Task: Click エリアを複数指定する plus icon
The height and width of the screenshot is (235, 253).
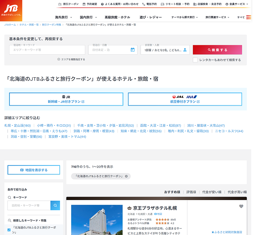Action: pos(59,59)
